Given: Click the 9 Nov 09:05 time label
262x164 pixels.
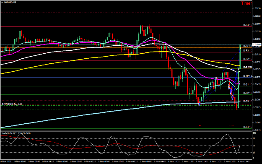Looking at the screenshot, I should (146, 161).
